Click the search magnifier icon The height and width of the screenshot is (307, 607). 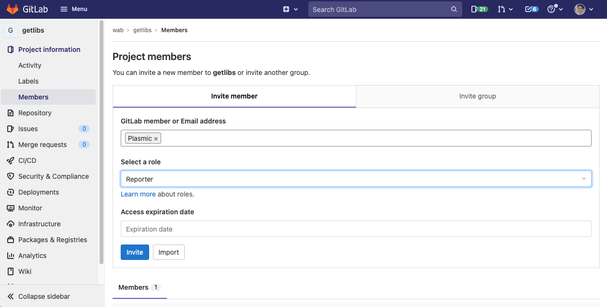[x=454, y=9]
